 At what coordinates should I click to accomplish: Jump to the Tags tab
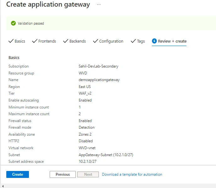(x=138, y=41)
